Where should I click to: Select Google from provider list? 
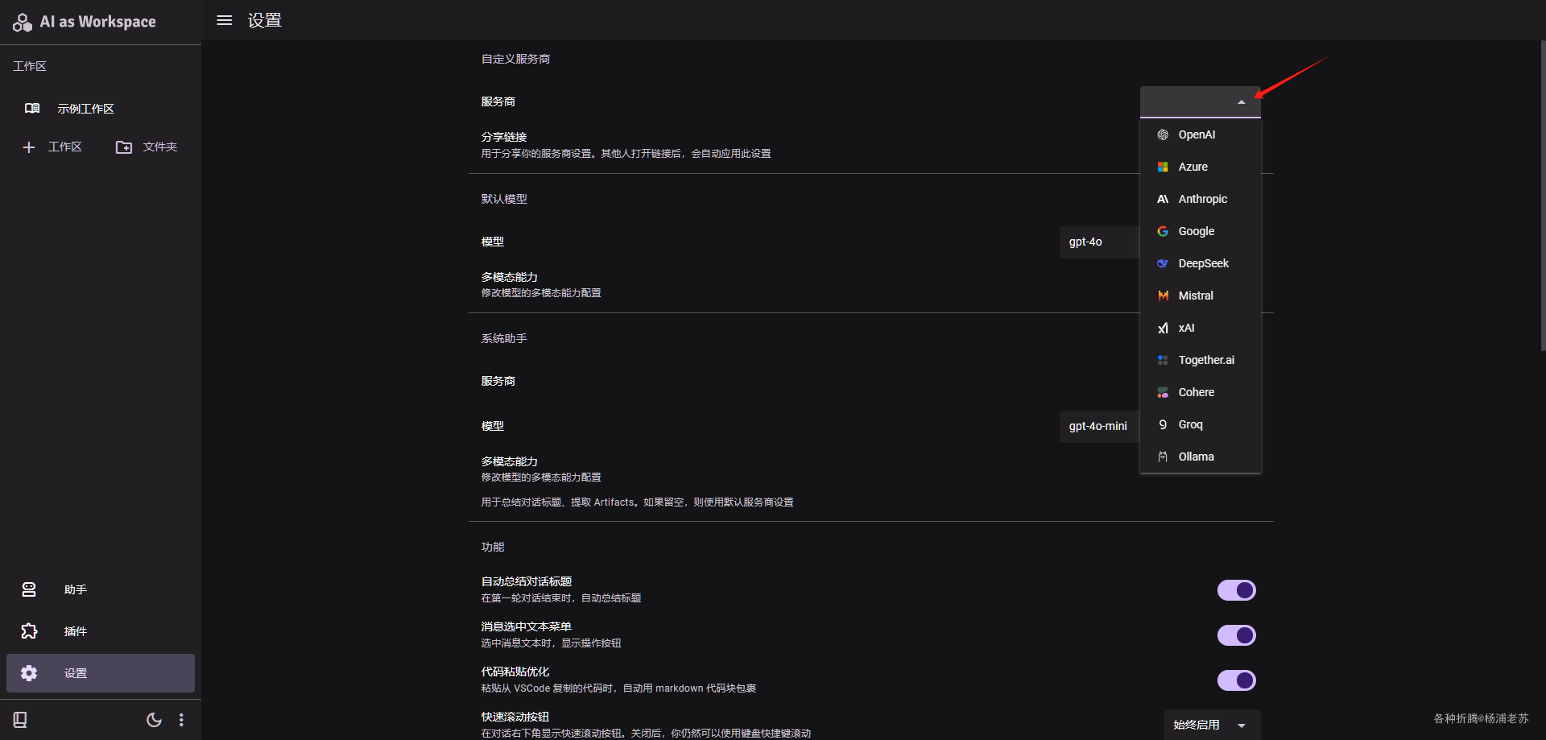coord(1201,231)
